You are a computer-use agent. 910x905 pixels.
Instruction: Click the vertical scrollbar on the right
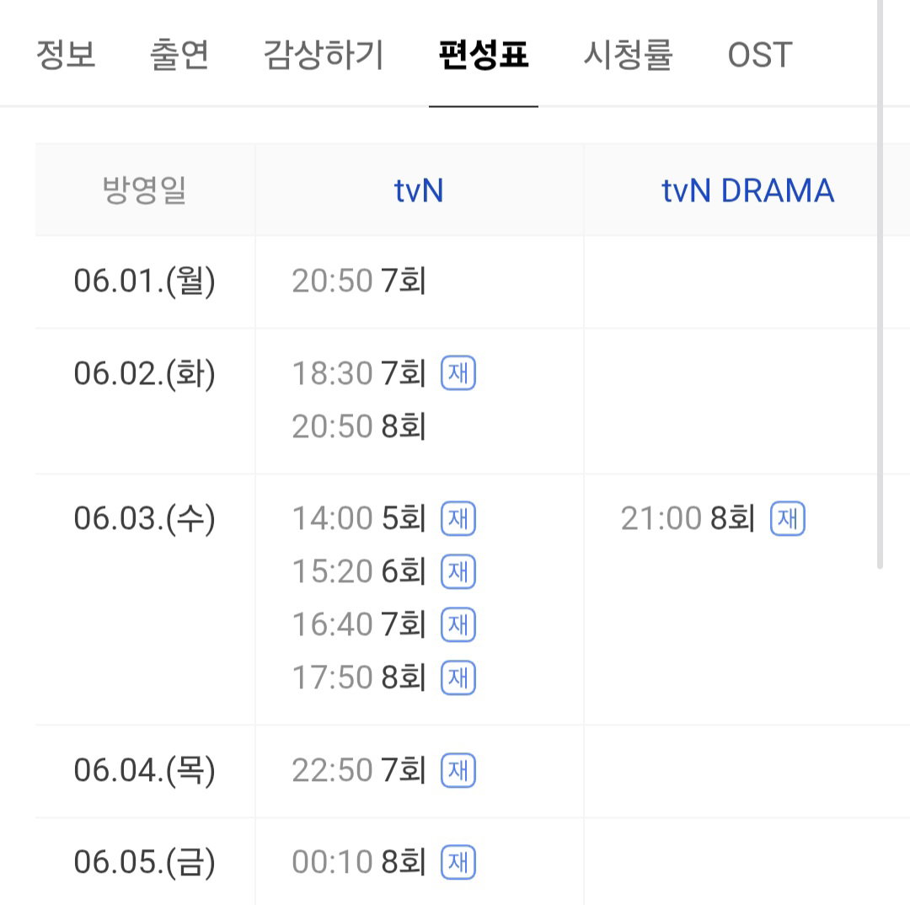point(880,285)
